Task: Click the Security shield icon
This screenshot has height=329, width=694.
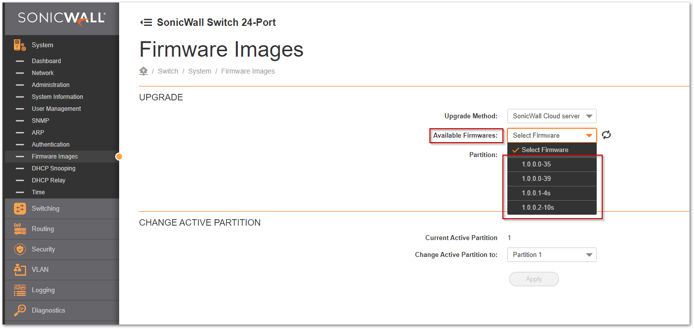Action: [x=20, y=249]
